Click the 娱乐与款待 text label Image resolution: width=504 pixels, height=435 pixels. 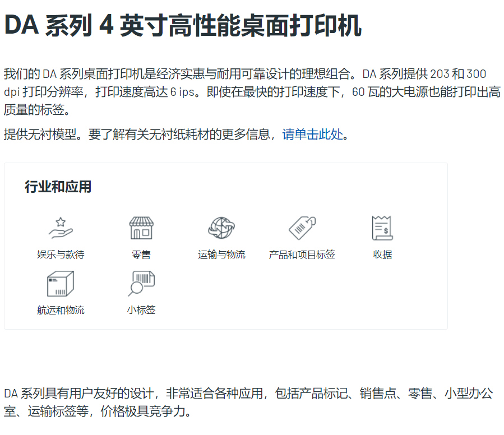[61, 254]
